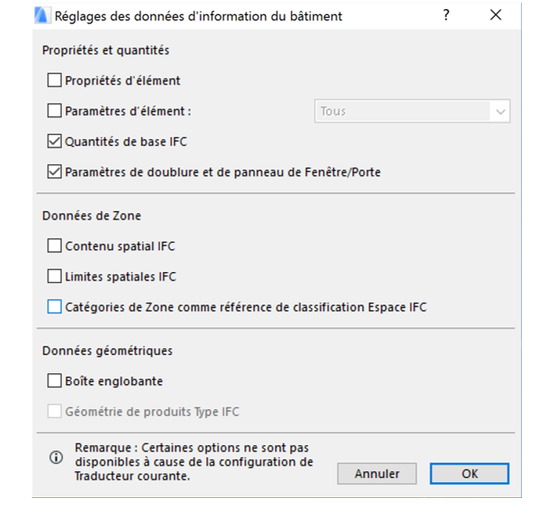Tick the Paramètres d'élément checkbox
The height and width of the screenshot is (508, 557).
point(54,110)
